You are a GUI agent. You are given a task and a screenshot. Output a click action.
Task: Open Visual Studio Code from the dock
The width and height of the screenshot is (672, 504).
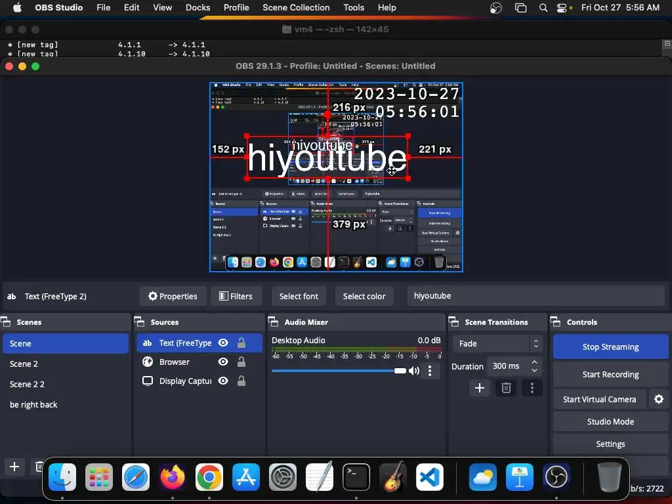pos(429,477)
